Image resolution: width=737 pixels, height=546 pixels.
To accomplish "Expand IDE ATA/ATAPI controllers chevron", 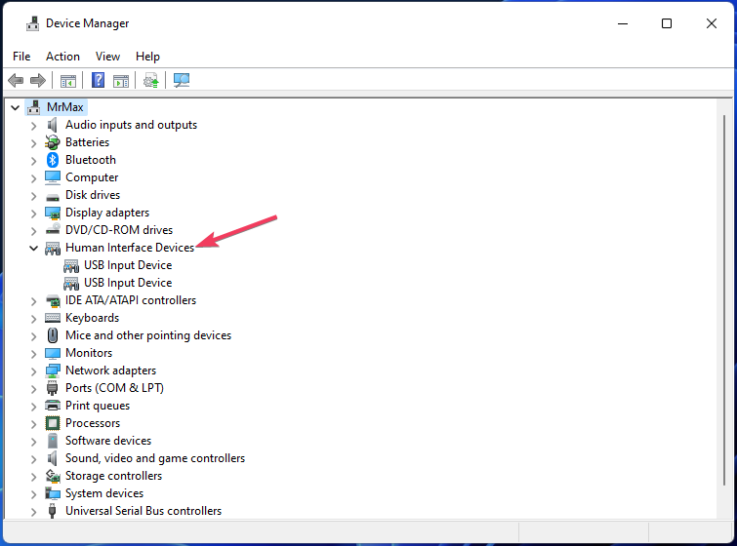I will [x=33, y=301].
